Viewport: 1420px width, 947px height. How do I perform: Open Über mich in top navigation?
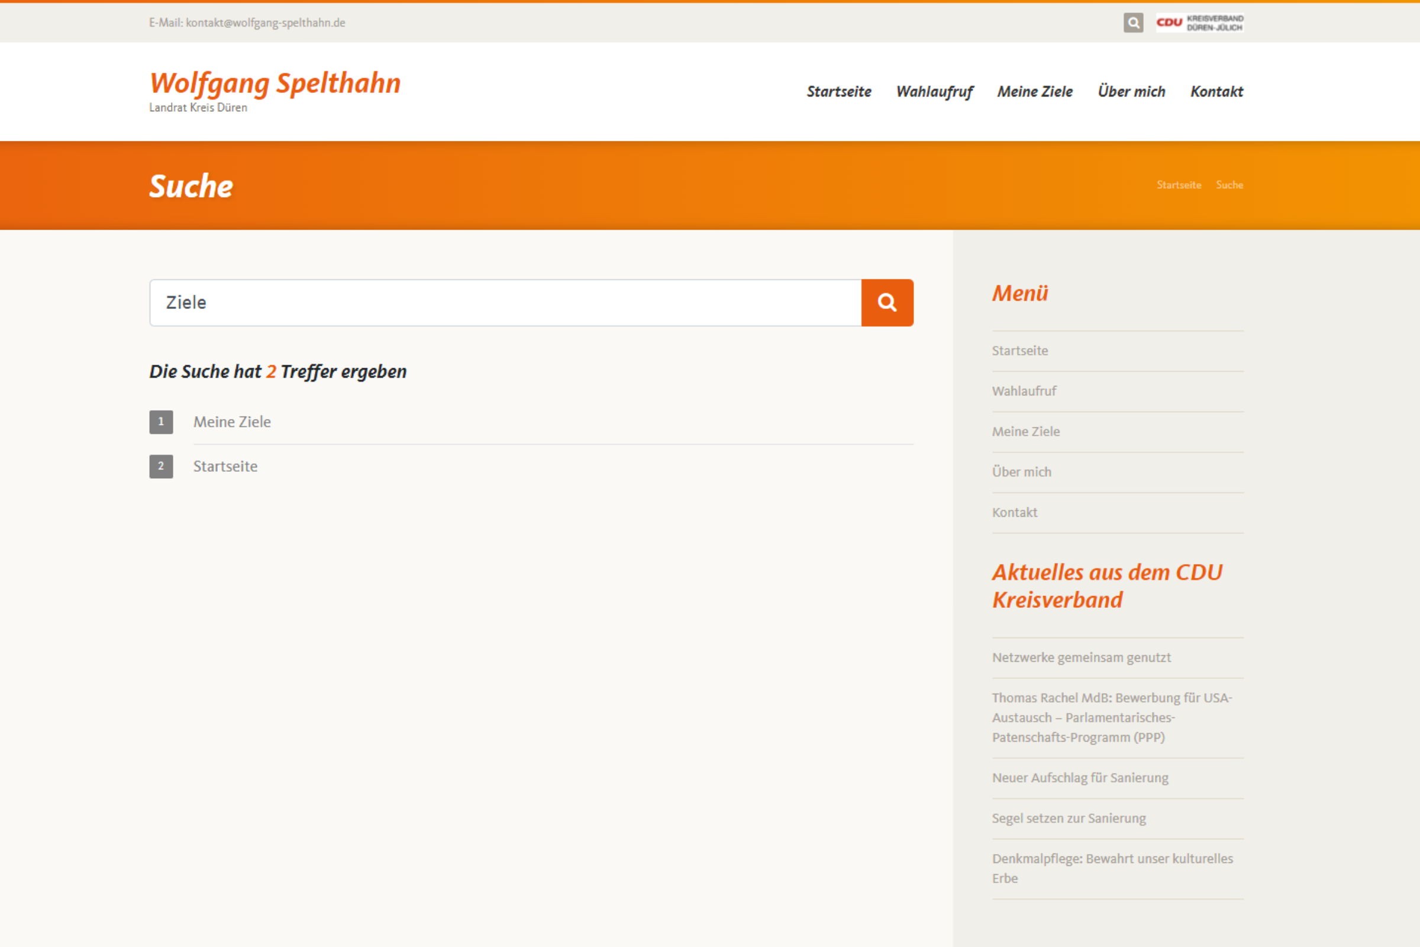[1131, 92]
